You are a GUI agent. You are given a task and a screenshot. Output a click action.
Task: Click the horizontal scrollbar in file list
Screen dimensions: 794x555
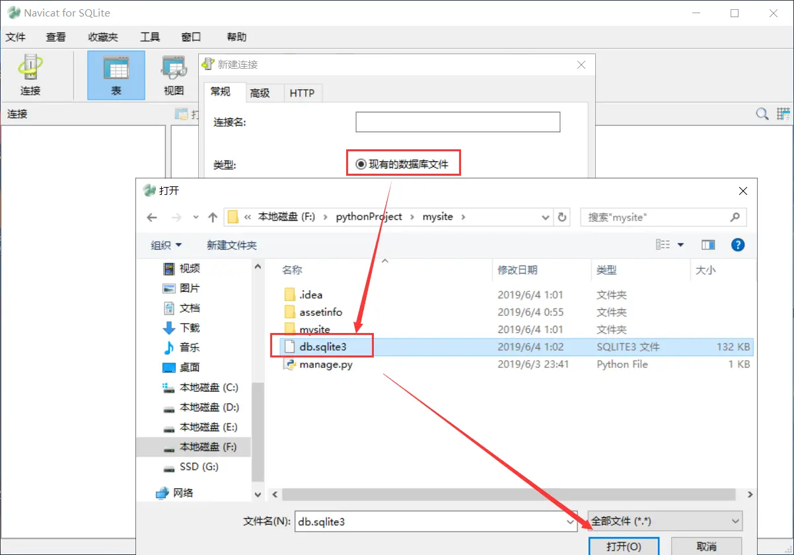click(x=509, y=494)
